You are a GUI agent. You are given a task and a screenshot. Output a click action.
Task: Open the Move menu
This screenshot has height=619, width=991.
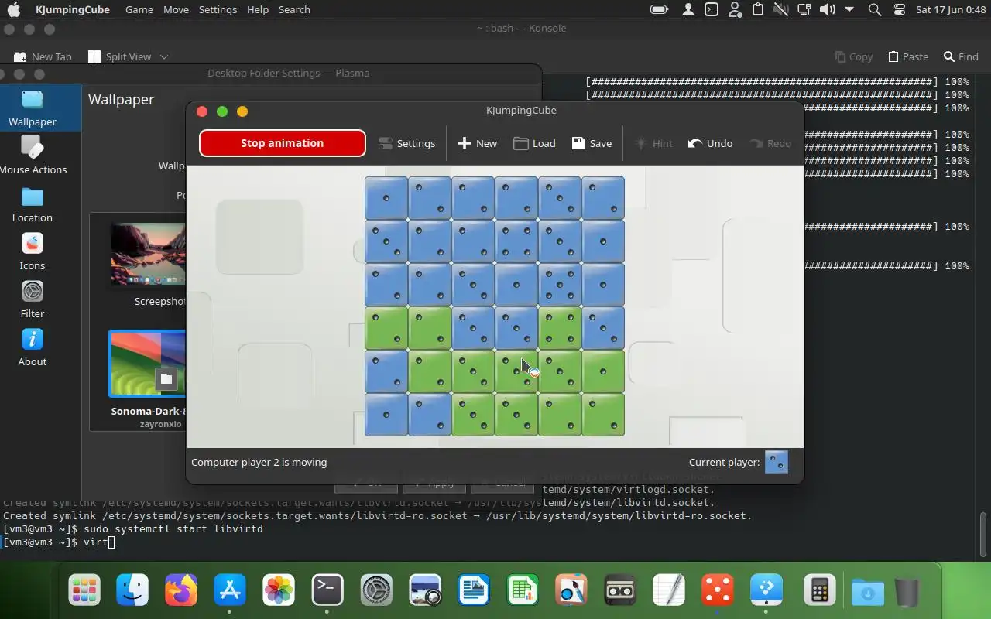(x=176, y=9)
